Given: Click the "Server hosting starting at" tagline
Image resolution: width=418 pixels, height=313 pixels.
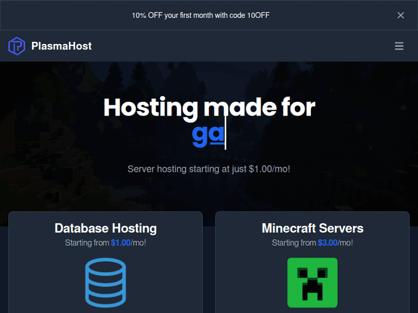Looking at the screenshot, I should pyautogui.click(x=208, y=168).
